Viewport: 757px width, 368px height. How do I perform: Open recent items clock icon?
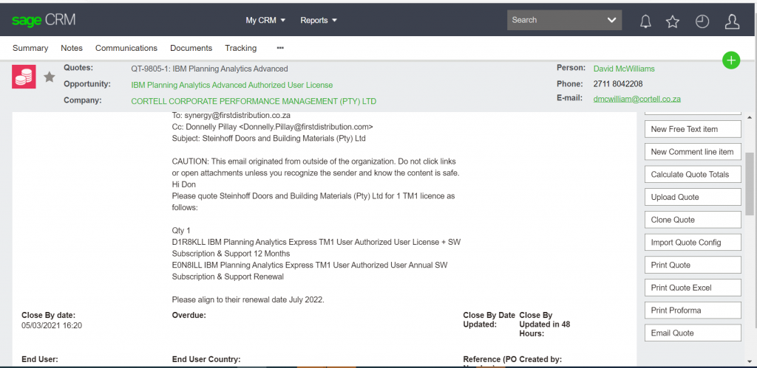click(x=702, y=21)
